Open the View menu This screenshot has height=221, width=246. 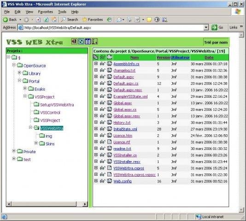[29, 12]
